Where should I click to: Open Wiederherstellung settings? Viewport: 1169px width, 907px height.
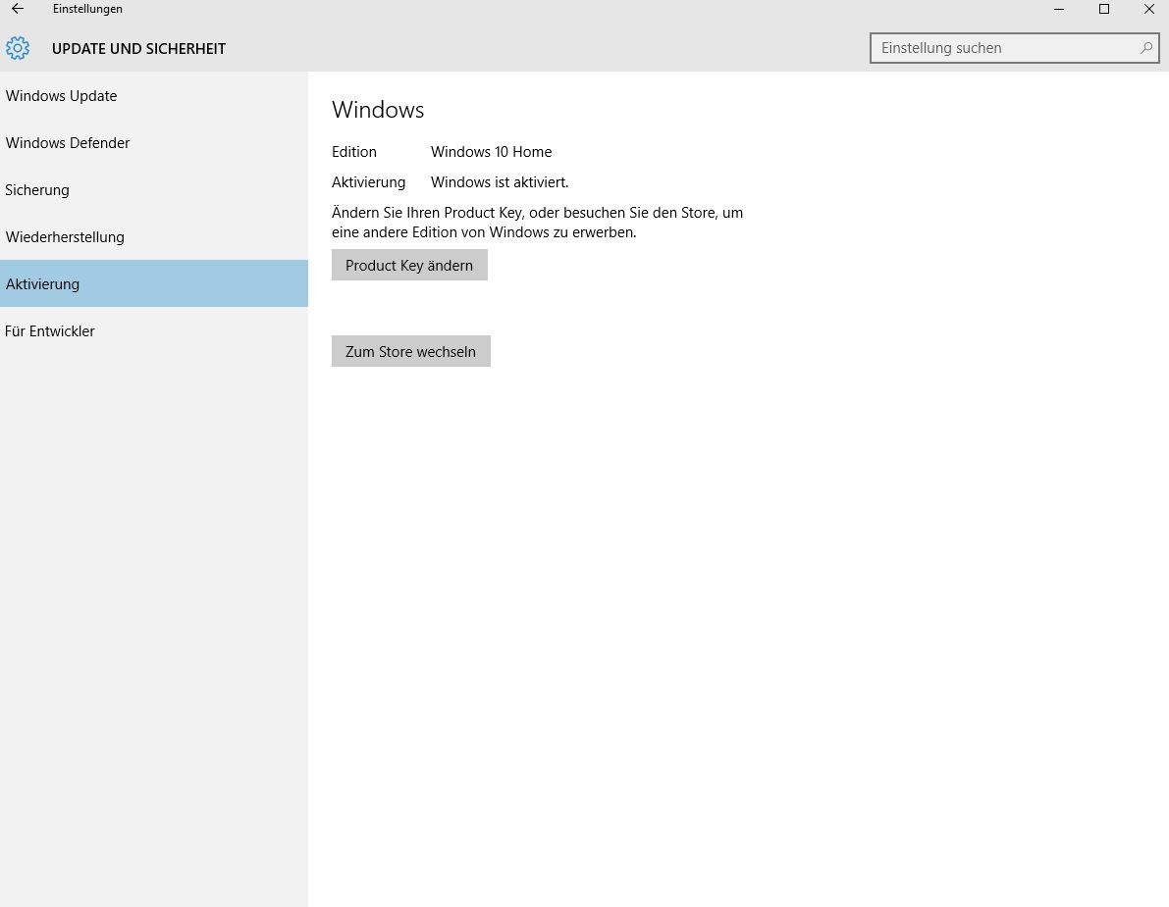153,237
